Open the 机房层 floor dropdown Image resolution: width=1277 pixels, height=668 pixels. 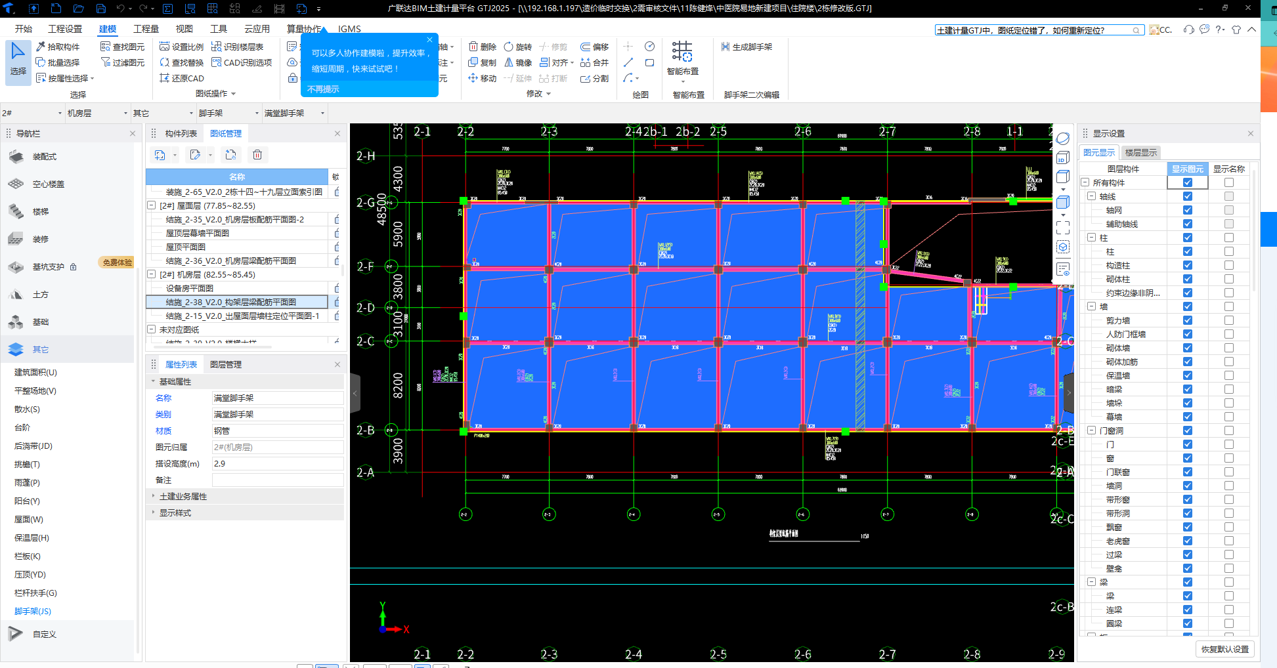pyautogui.click(x=97, y=113)
